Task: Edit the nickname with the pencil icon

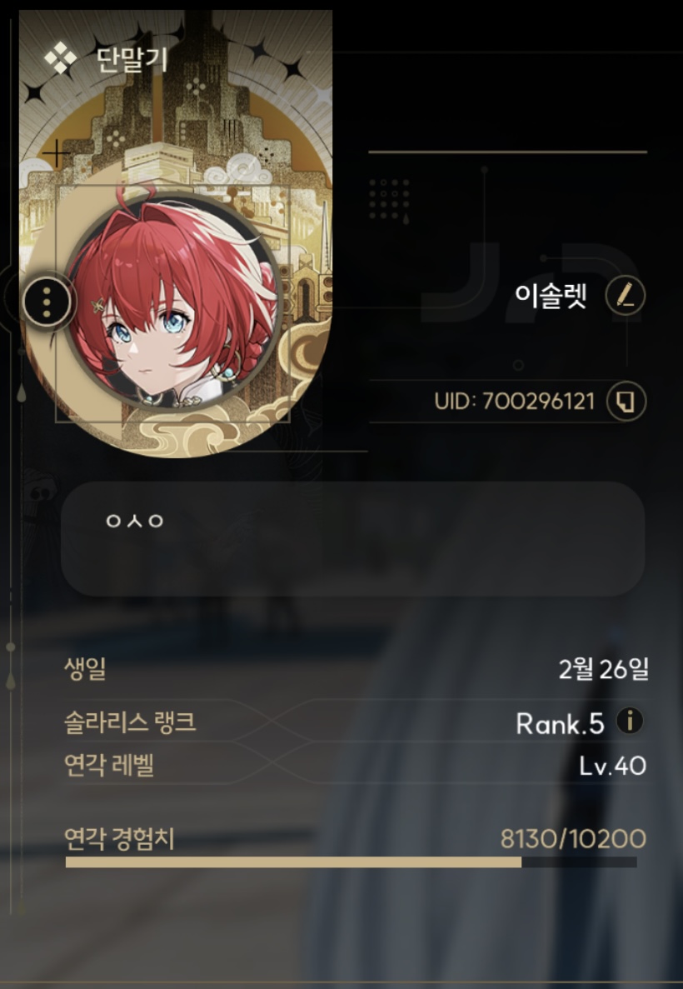Action: pyautogui.click(x=626, y=295)
